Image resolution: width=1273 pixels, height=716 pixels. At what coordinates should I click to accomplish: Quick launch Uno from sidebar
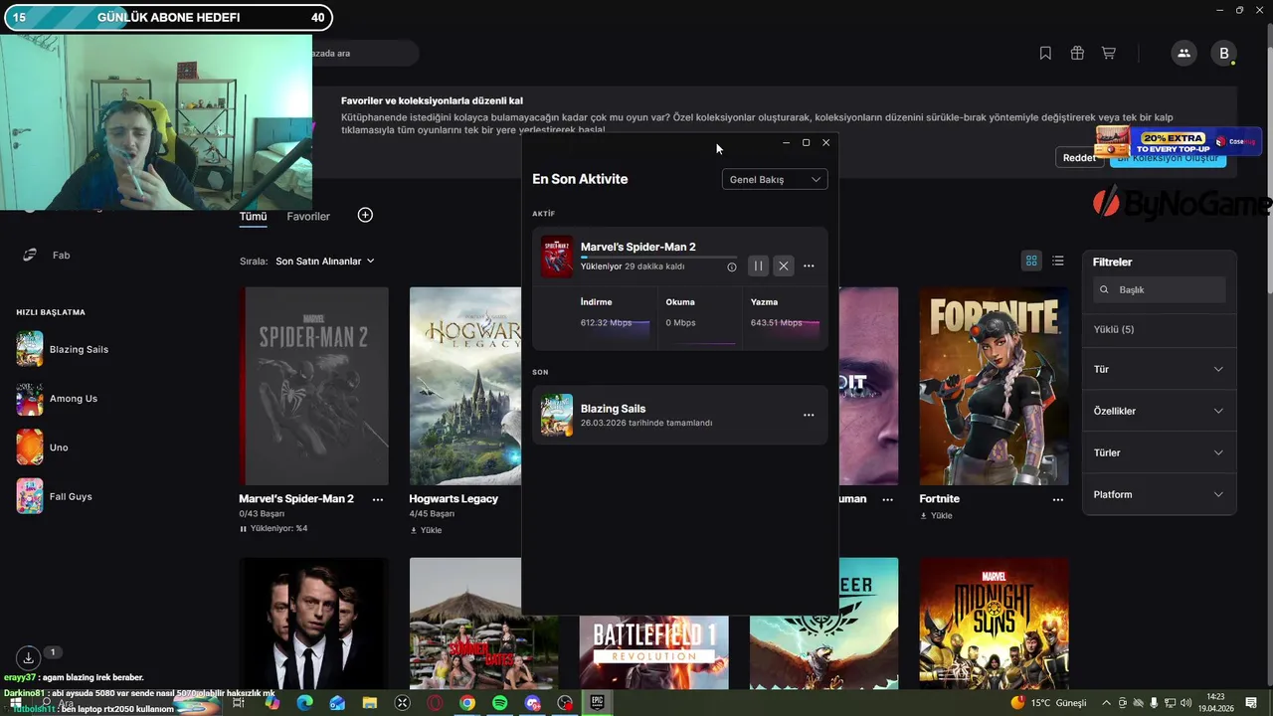(42, 447)
